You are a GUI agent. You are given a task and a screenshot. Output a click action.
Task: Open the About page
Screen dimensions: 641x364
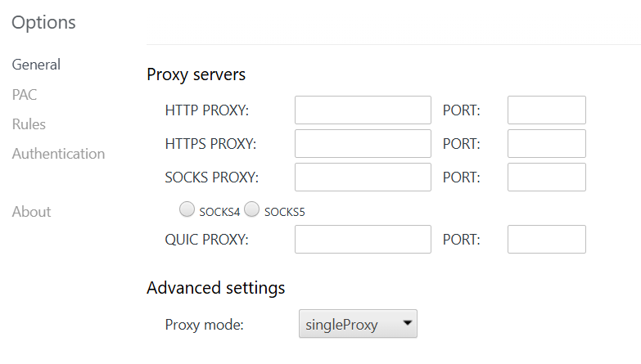(31, 212)
